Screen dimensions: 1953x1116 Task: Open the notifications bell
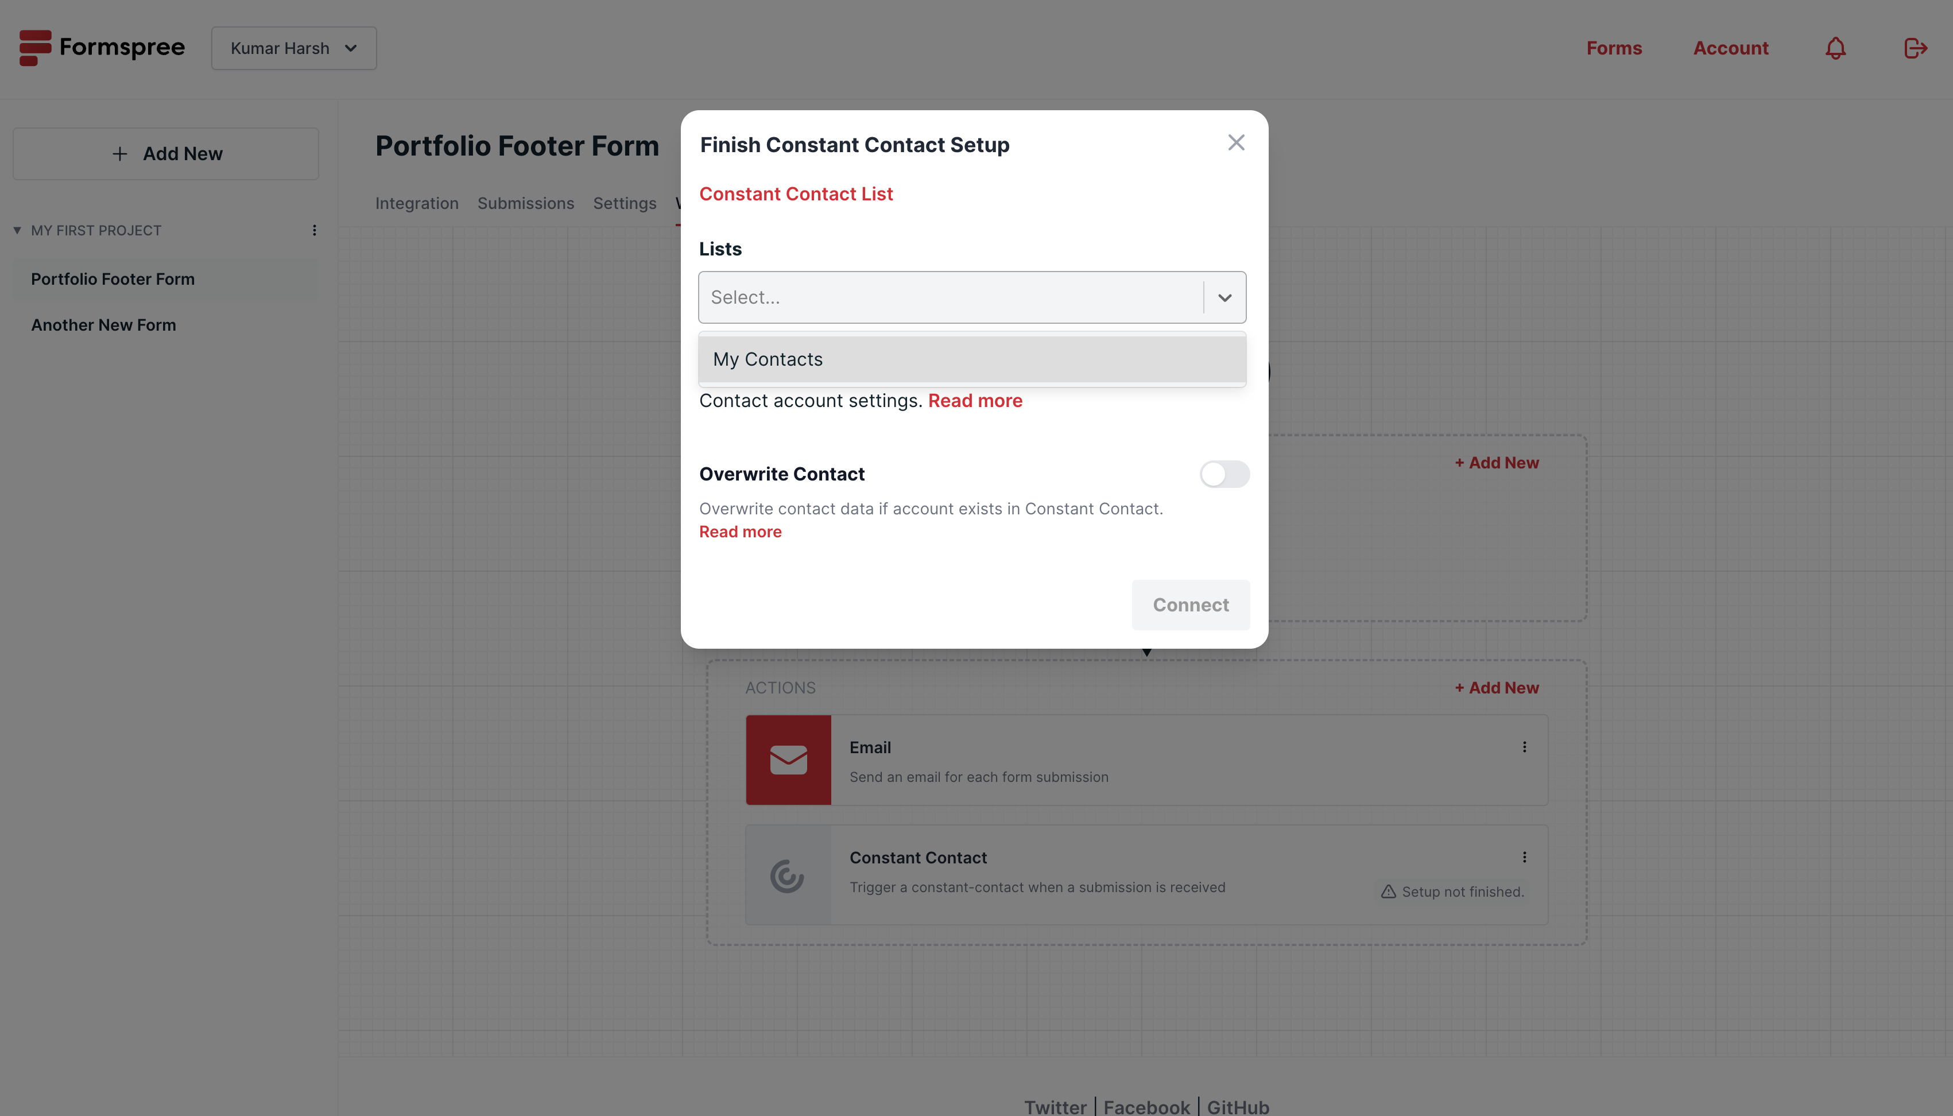point(1835,48)
